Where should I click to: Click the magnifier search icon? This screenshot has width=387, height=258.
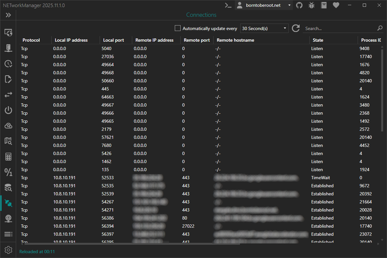pos(380,28)
